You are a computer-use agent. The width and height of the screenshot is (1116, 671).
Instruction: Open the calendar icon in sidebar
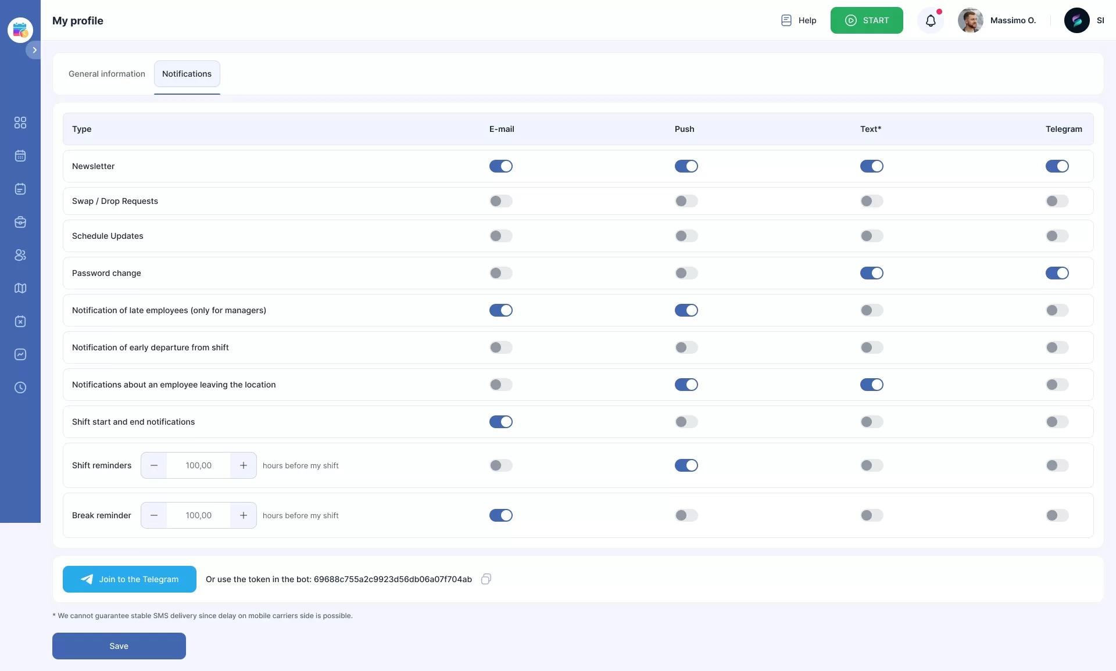pos(20,156)
